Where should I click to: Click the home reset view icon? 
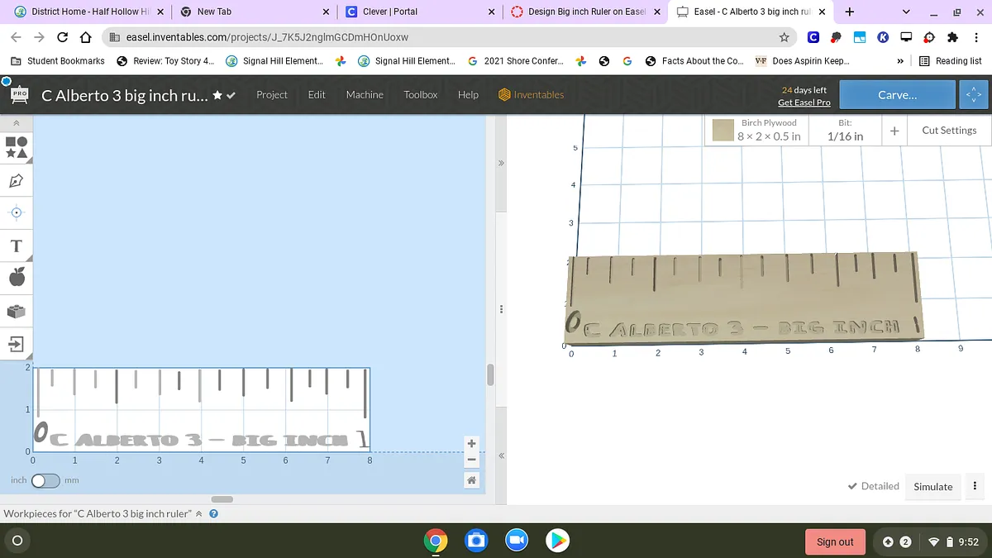click(471, 480)
